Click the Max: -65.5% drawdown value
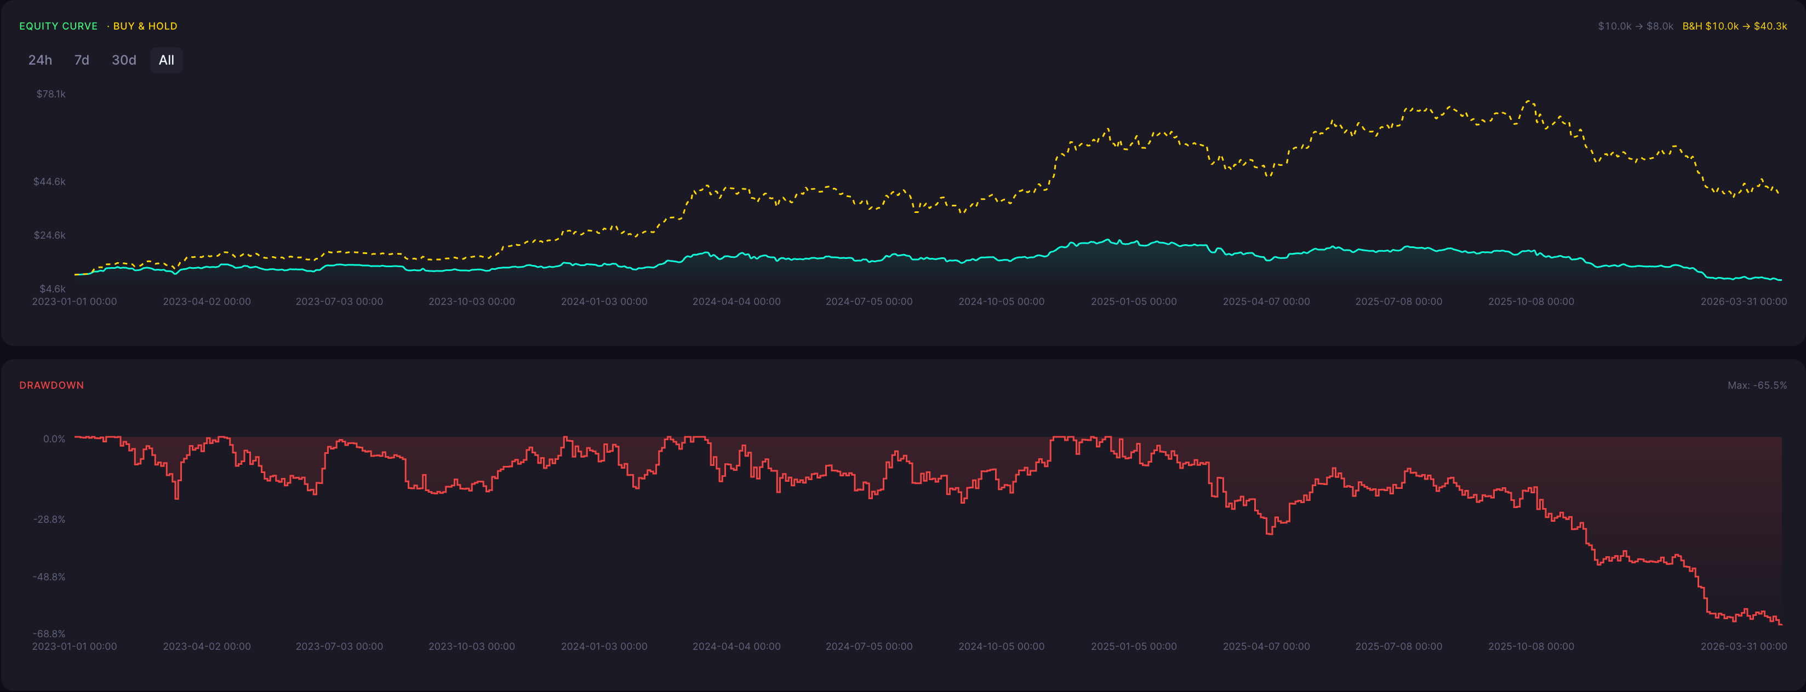The image size is (1806, 692). 1757,385
